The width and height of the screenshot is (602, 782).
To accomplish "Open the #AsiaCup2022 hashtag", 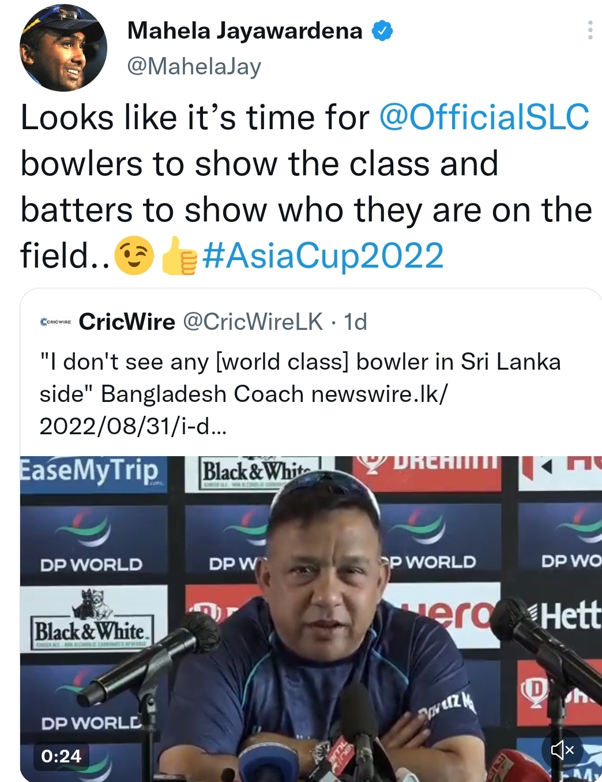I will [323, 255].
